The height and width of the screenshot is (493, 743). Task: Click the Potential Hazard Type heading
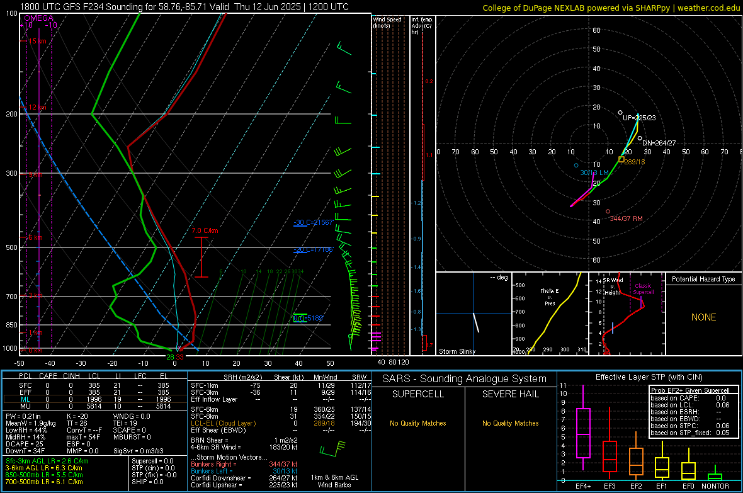[703, 279]
